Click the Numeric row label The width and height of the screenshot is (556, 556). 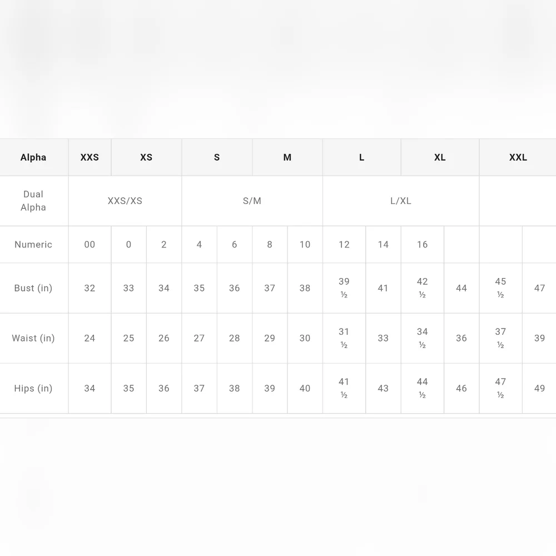click(x=33, y=245)
